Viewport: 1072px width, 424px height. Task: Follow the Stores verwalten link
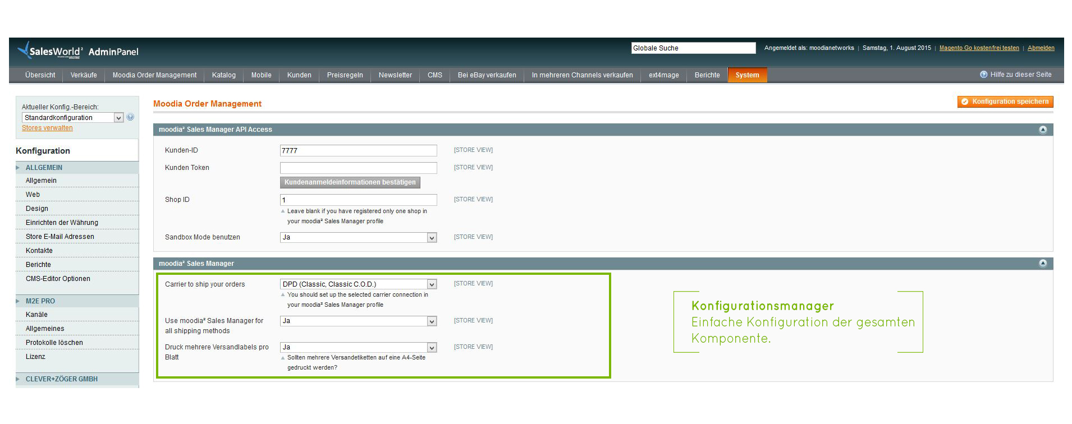click(x=47, y=128)
